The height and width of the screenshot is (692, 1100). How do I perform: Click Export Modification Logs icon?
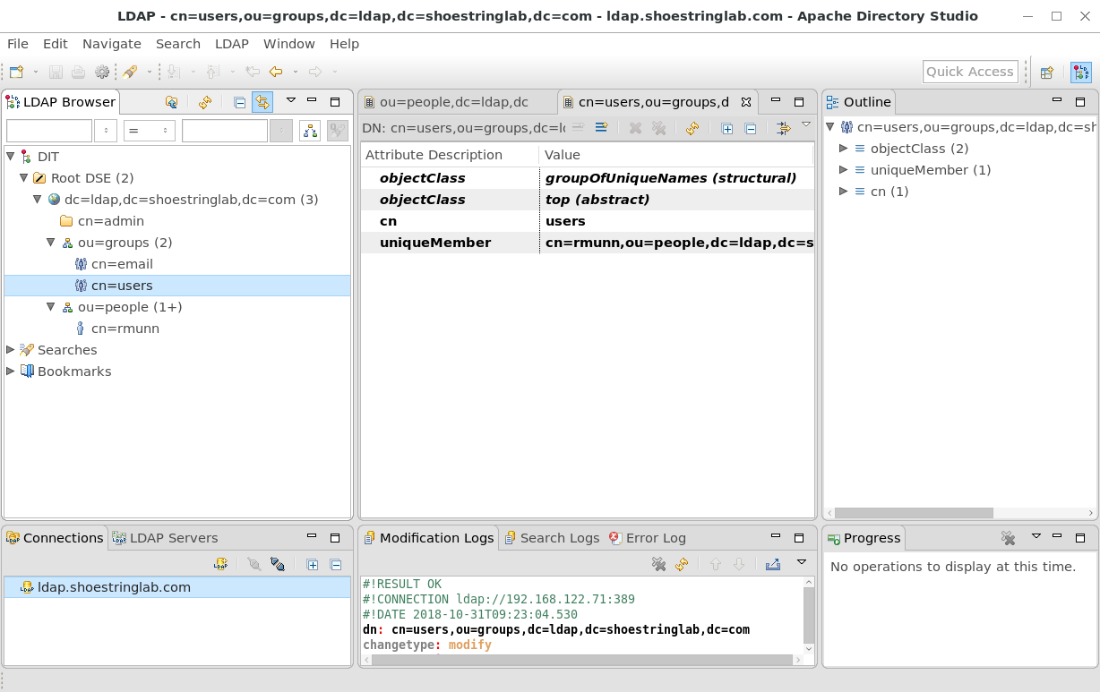[x=773, y=564]
